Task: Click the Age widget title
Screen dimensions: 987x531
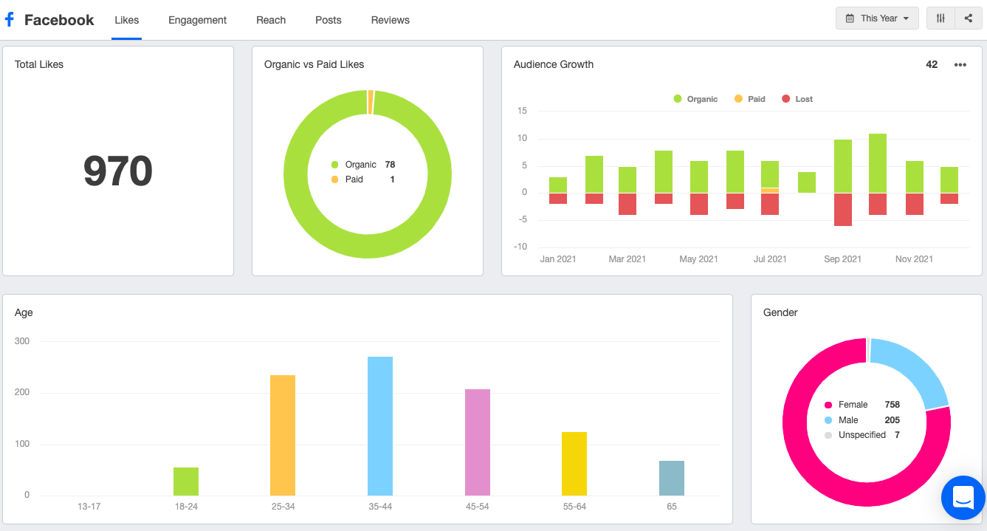Action: pos(24,313)
